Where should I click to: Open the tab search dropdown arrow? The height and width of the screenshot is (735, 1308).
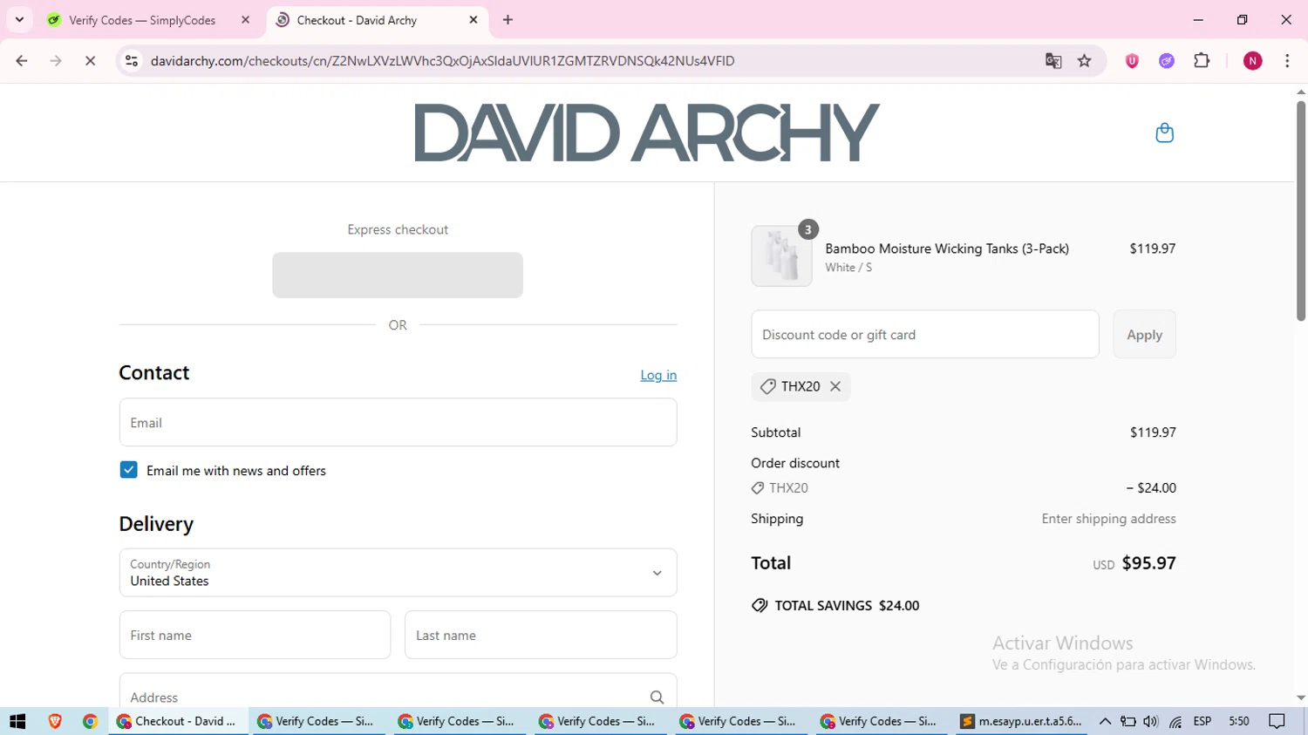(19, 20)
